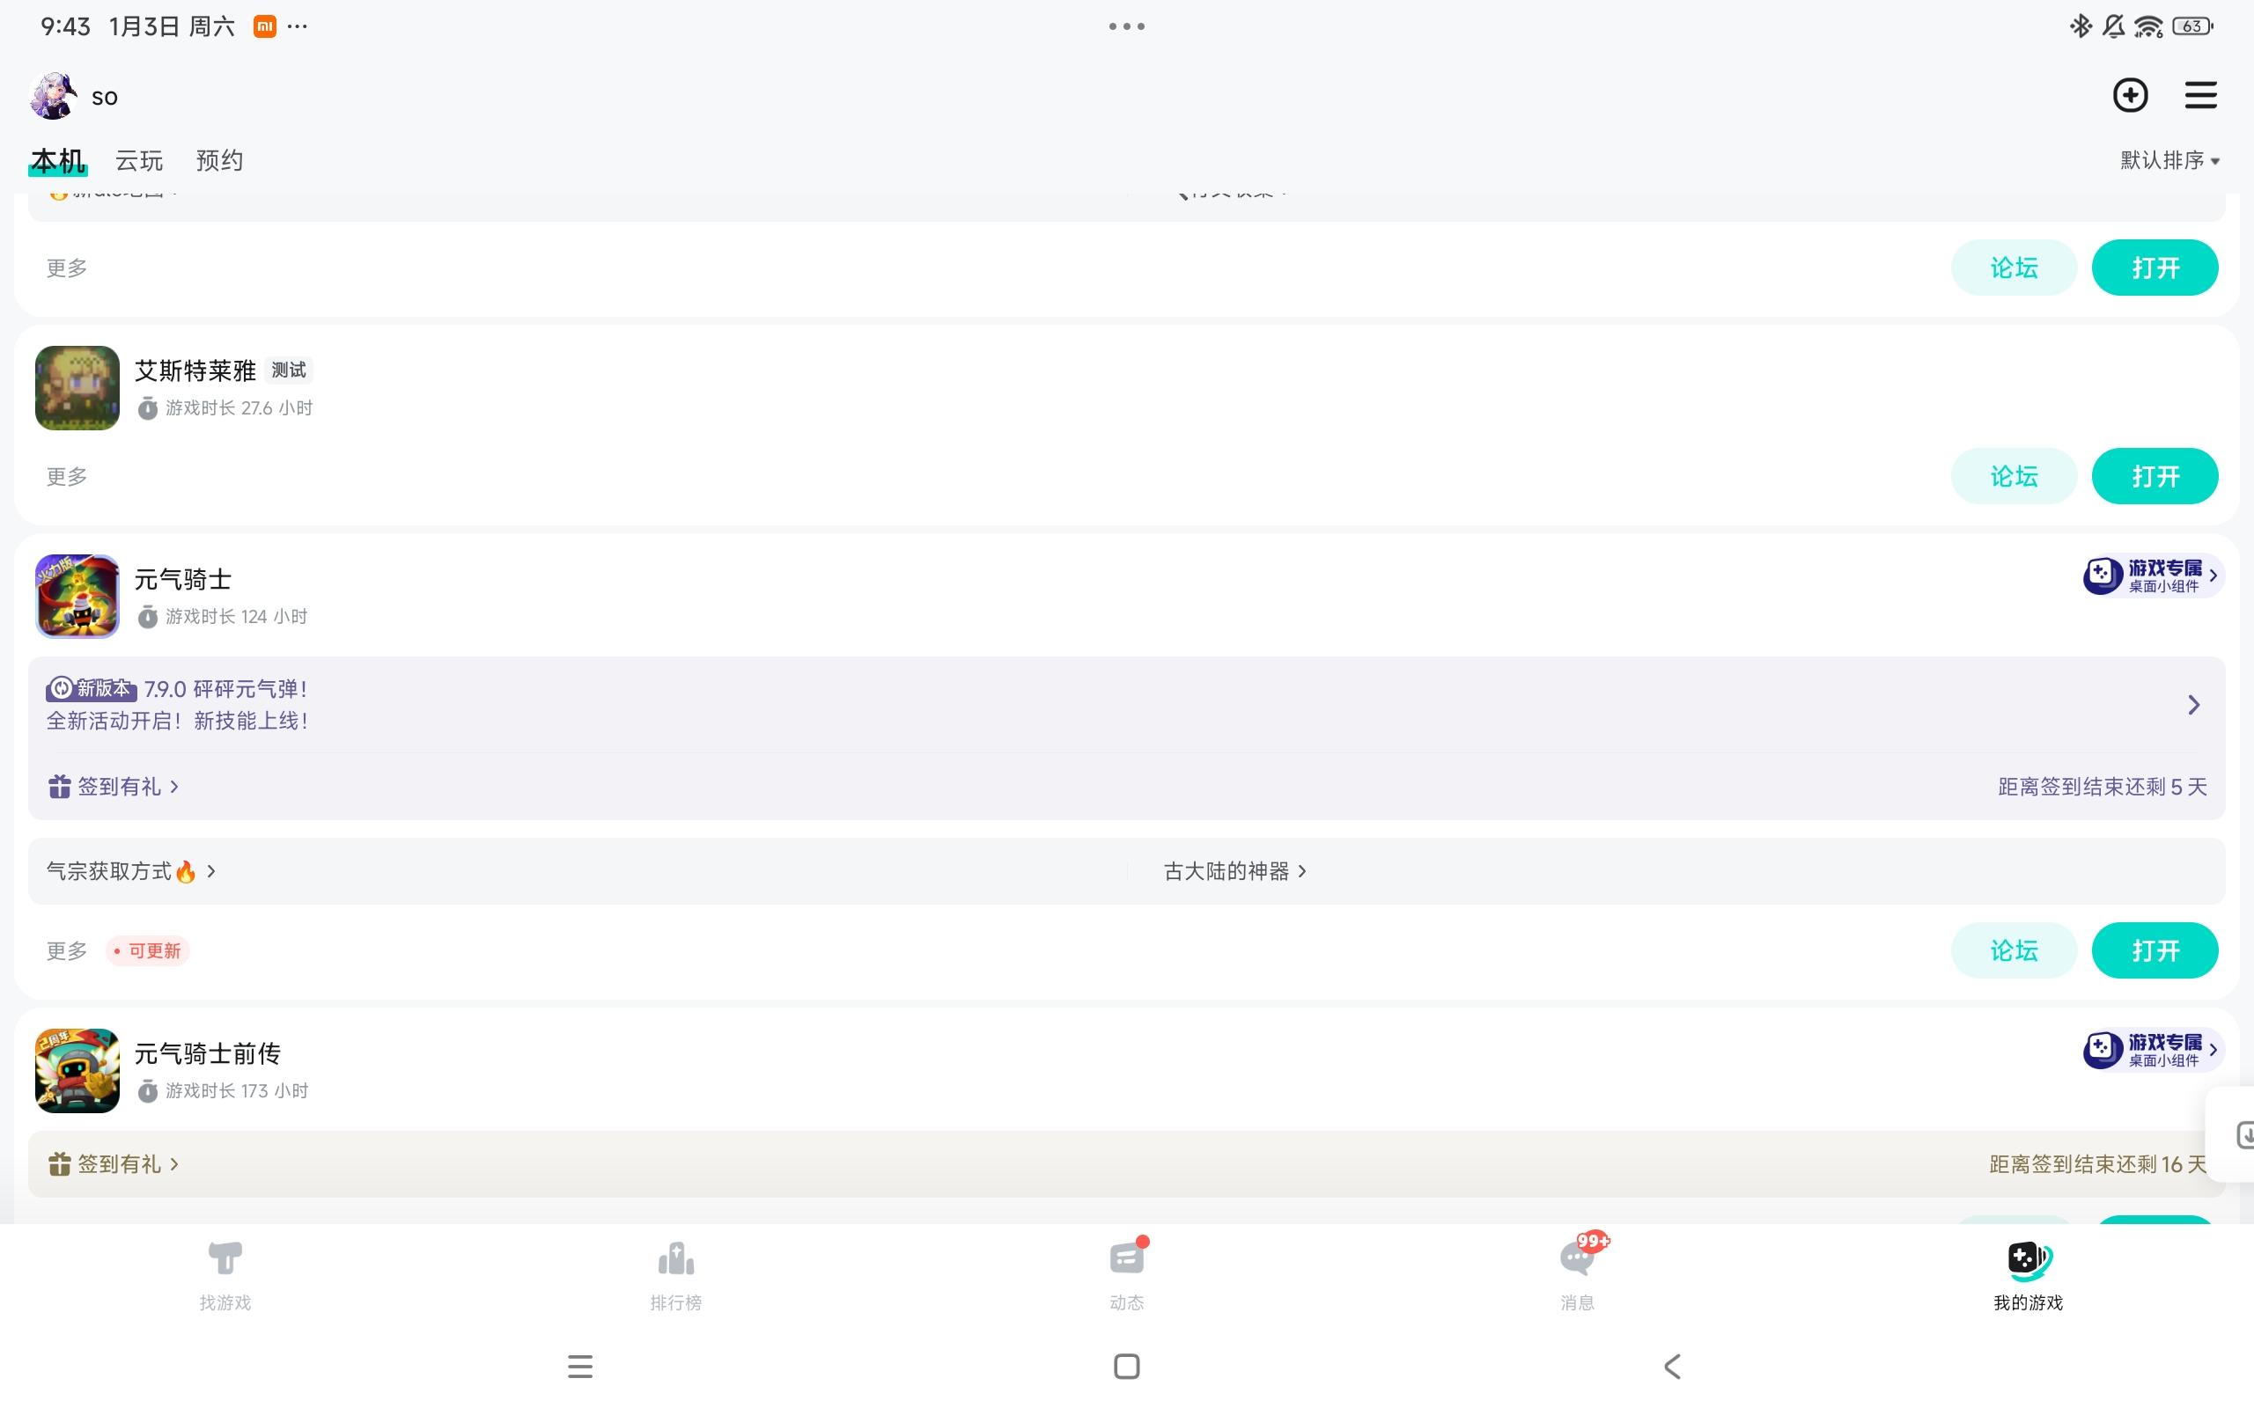Open the 找游戏 tab in bottom navigation
The height and width of the screenshot is (1408, 2254).
(225, 1274)
